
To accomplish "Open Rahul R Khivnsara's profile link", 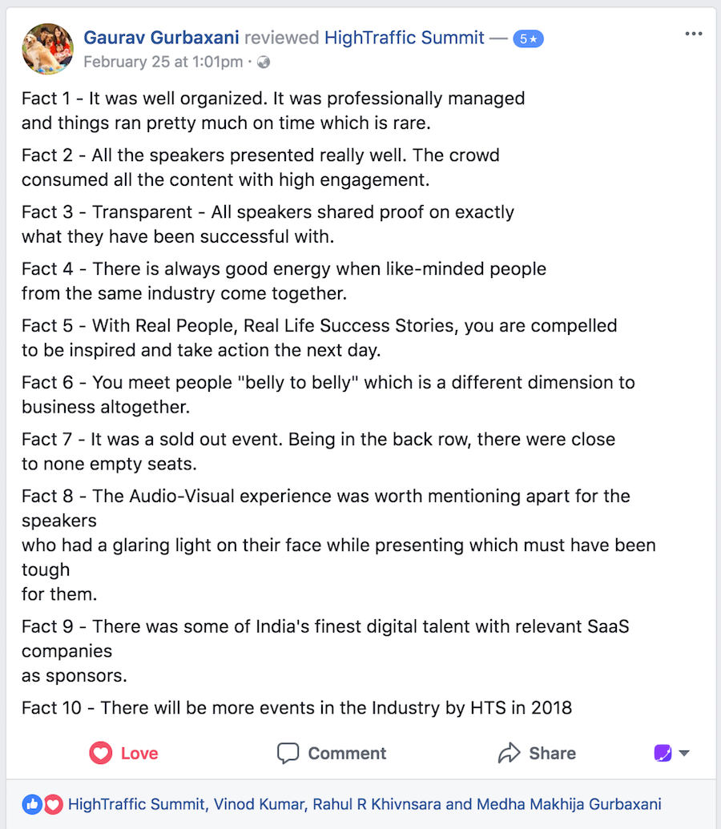I will point(377,804).
